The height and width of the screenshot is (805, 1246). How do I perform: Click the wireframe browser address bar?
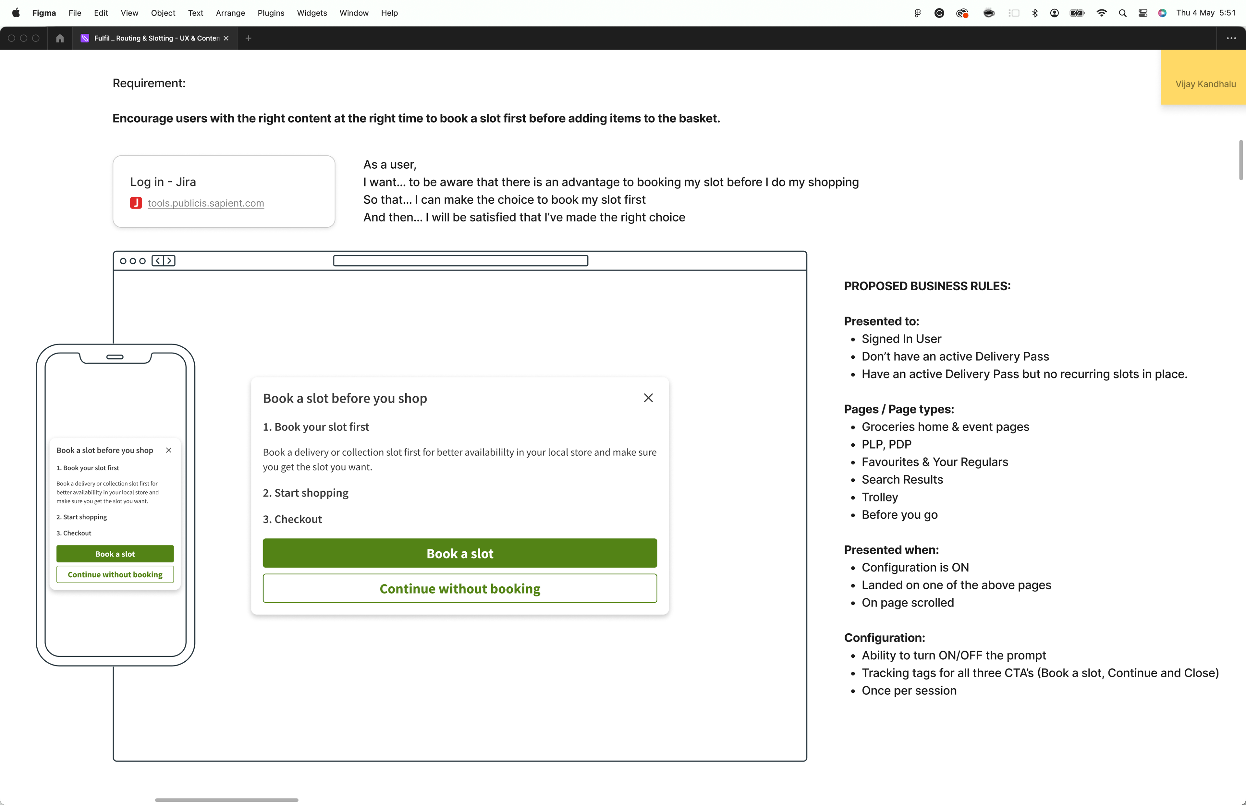[x=460, y=260]
